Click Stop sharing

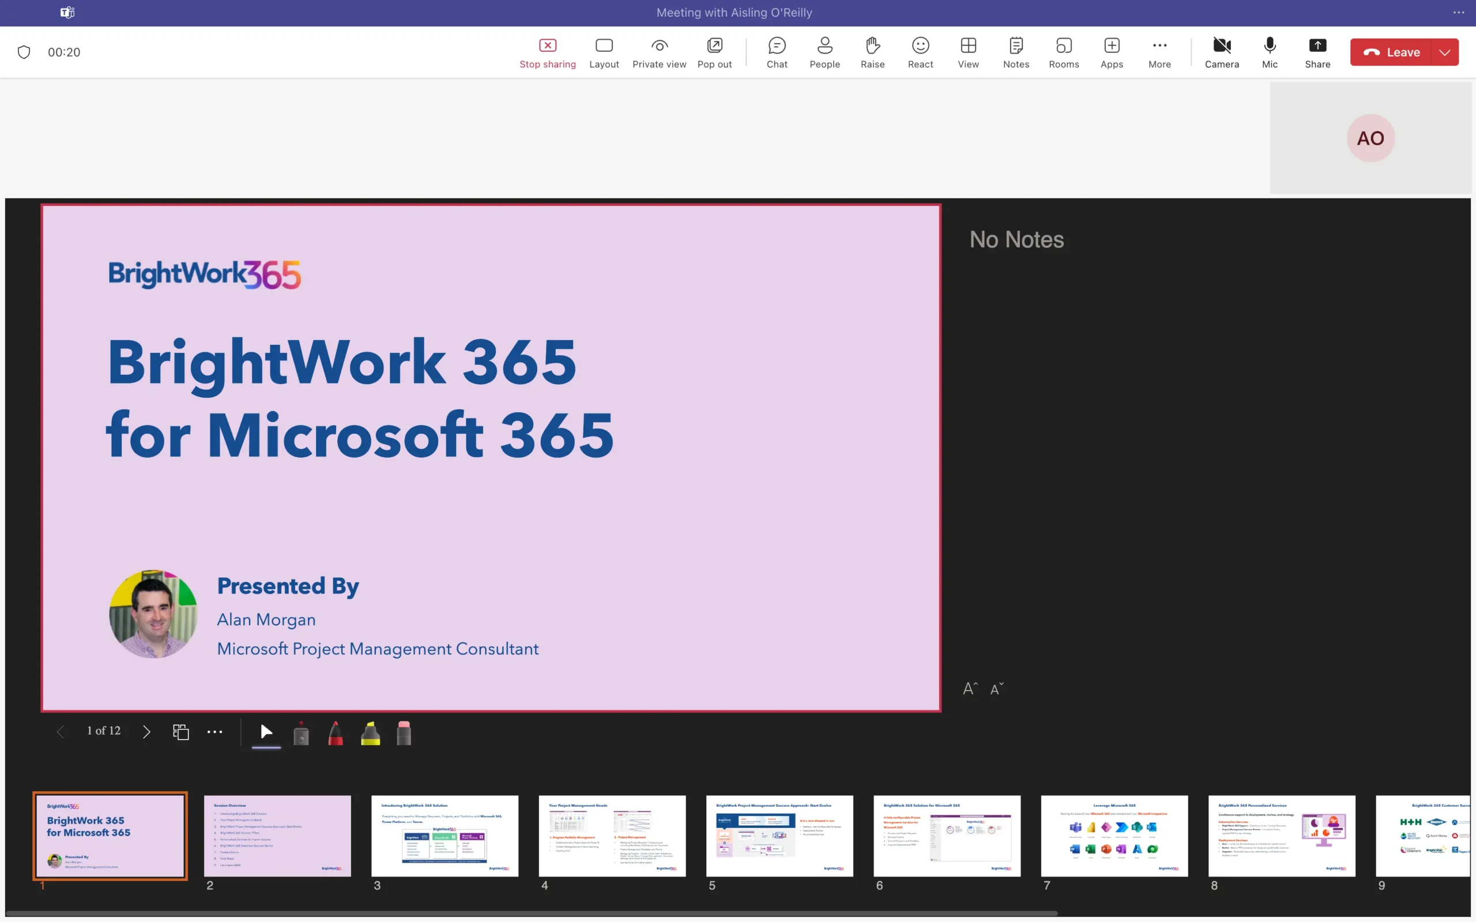coord(548,52)
